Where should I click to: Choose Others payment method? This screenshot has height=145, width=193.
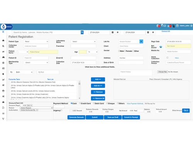[118, 103]
